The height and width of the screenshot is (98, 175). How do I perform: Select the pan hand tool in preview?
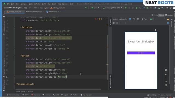(166, 70)
